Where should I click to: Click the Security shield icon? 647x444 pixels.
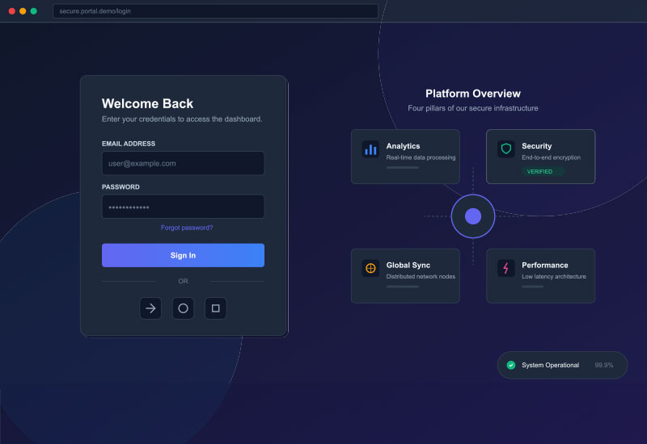pyautogui.click(x=506, y=149)
